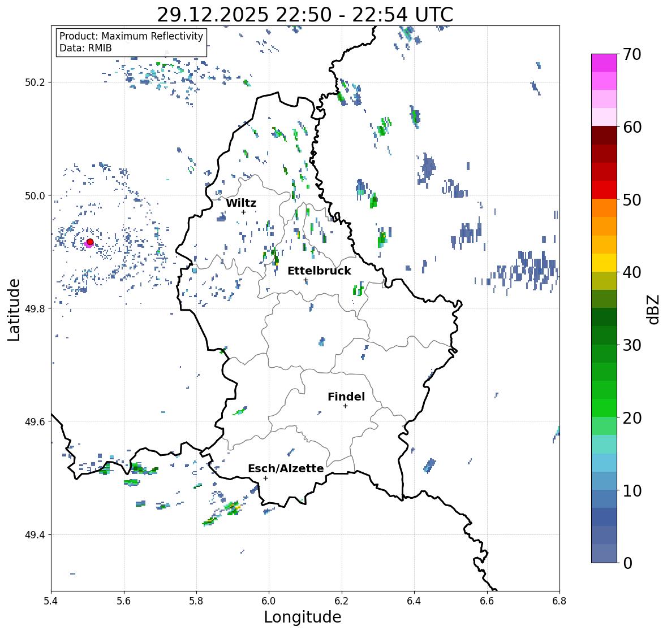Click the colorbar tick label 0
Image resolution: width=667 pixels, height=631 pixels.
click(627, 563)
